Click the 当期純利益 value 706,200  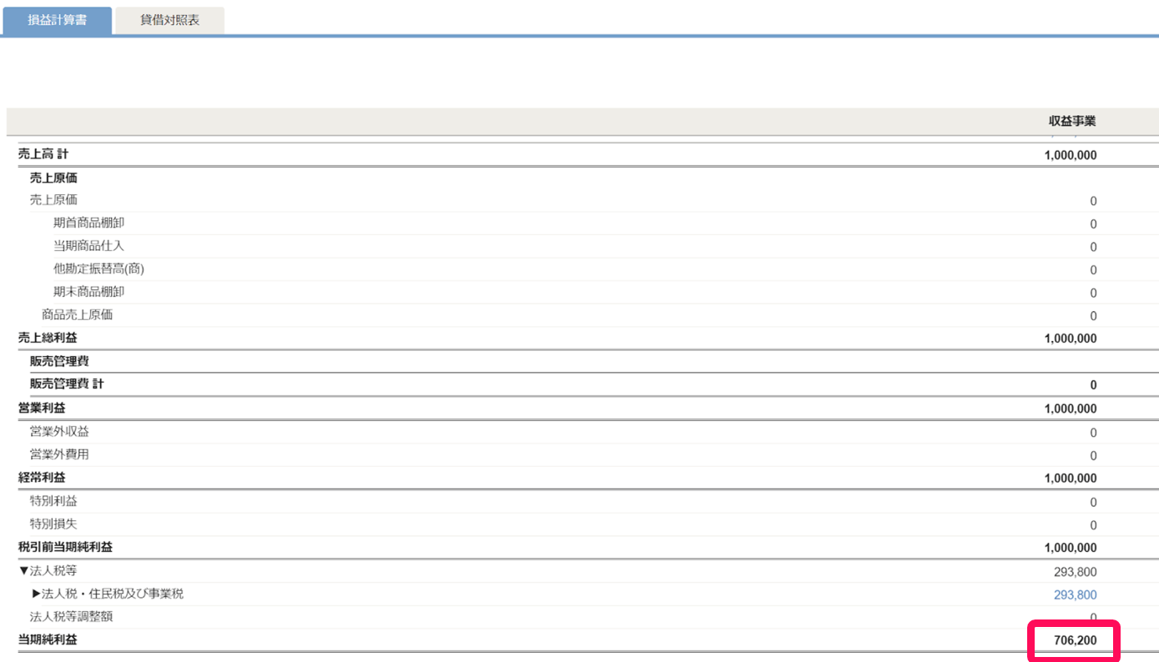(x=1075, y=640)
